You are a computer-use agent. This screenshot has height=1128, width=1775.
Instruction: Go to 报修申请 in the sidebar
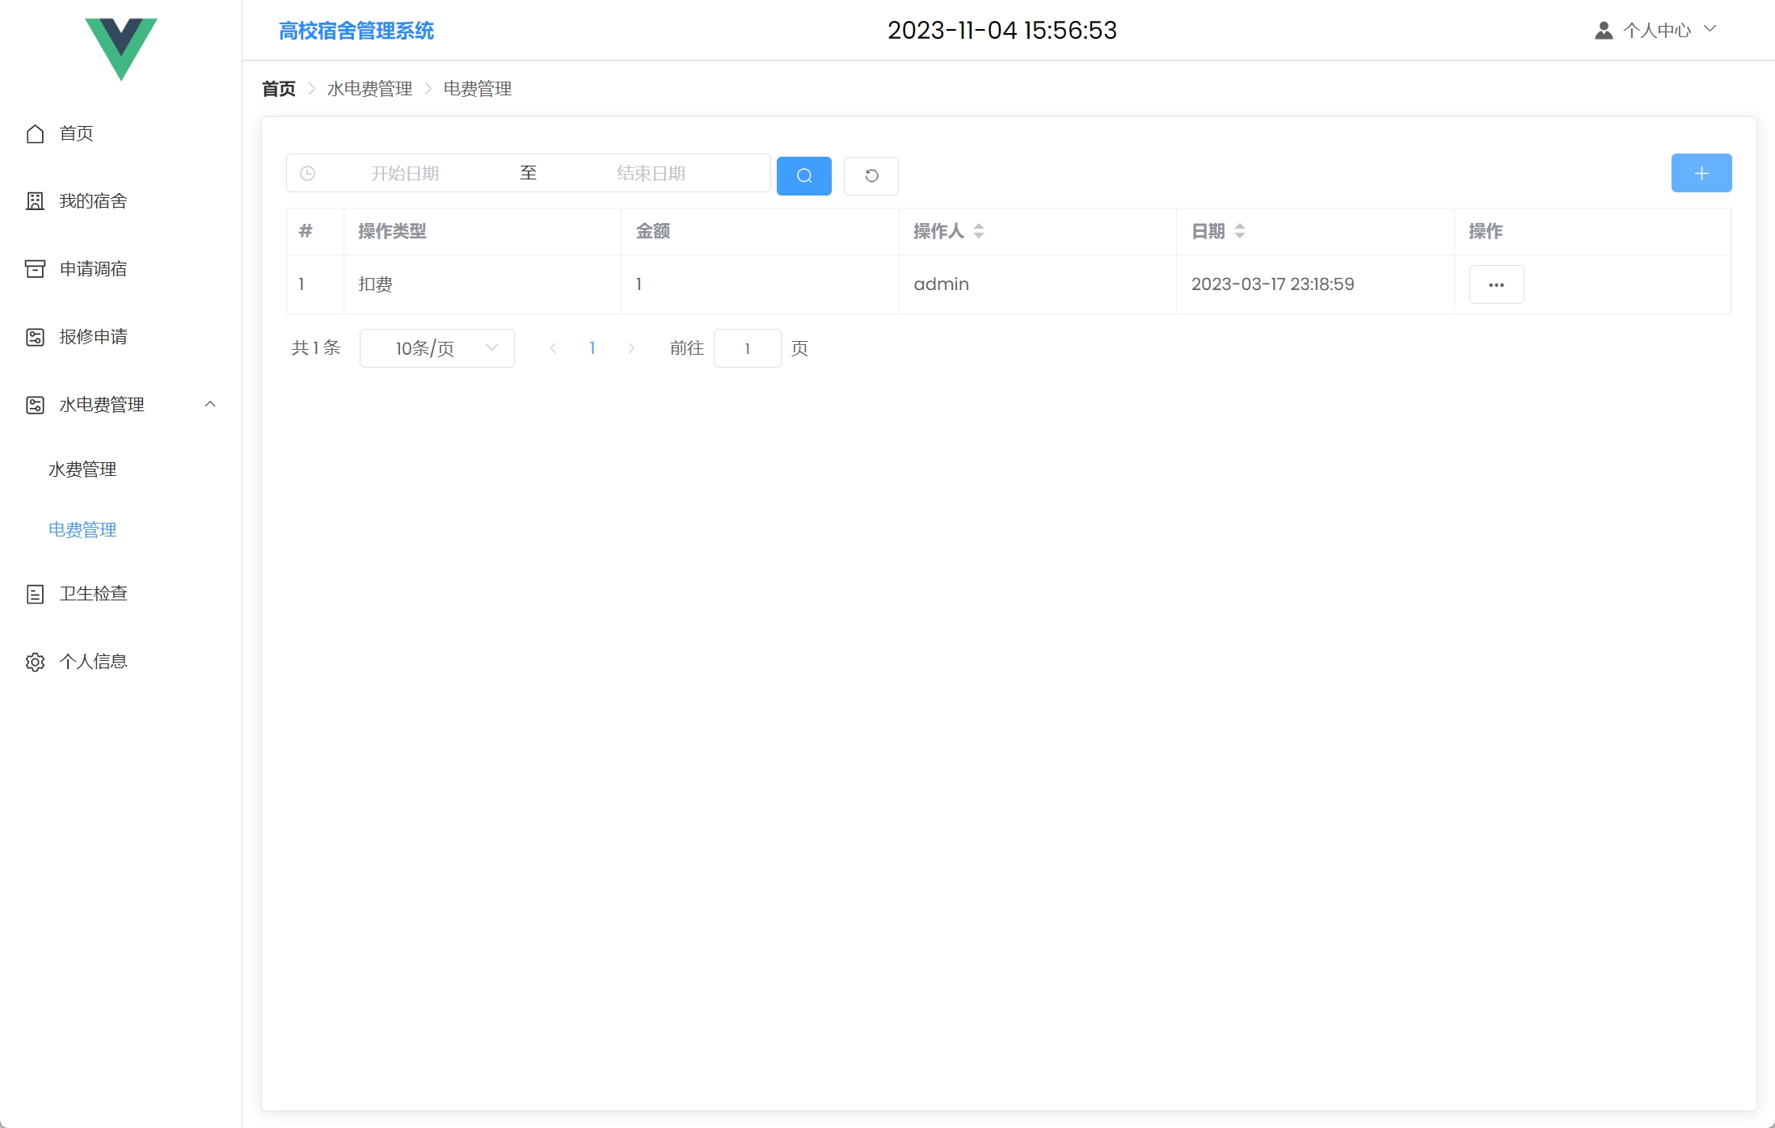tap(93, 337)
